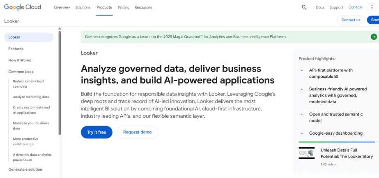The height and width of the screenshot is (178, 379).
Task: Click sidebar scrollbar up arrow
Action: point(60,29)
